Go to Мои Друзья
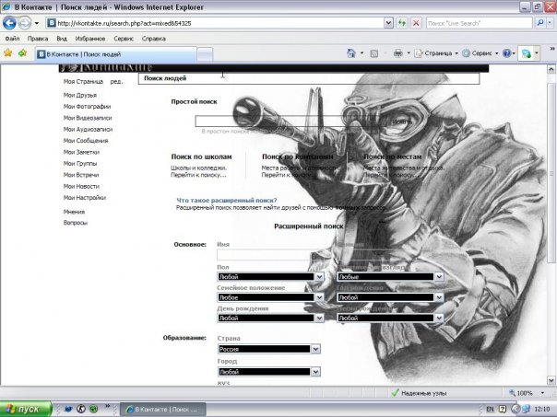Viewport: 557px width, 417px height. click(80, 95)
